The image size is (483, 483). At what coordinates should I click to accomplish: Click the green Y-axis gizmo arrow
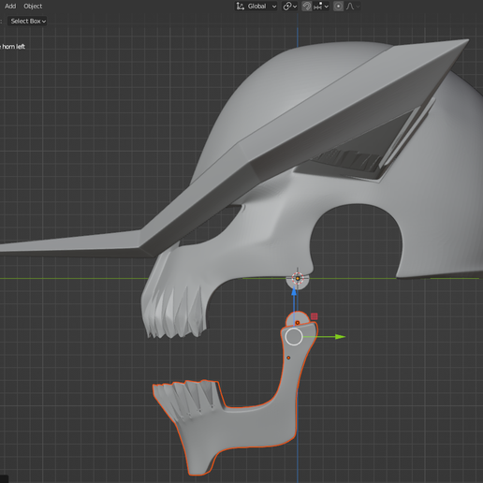(340, 337)
